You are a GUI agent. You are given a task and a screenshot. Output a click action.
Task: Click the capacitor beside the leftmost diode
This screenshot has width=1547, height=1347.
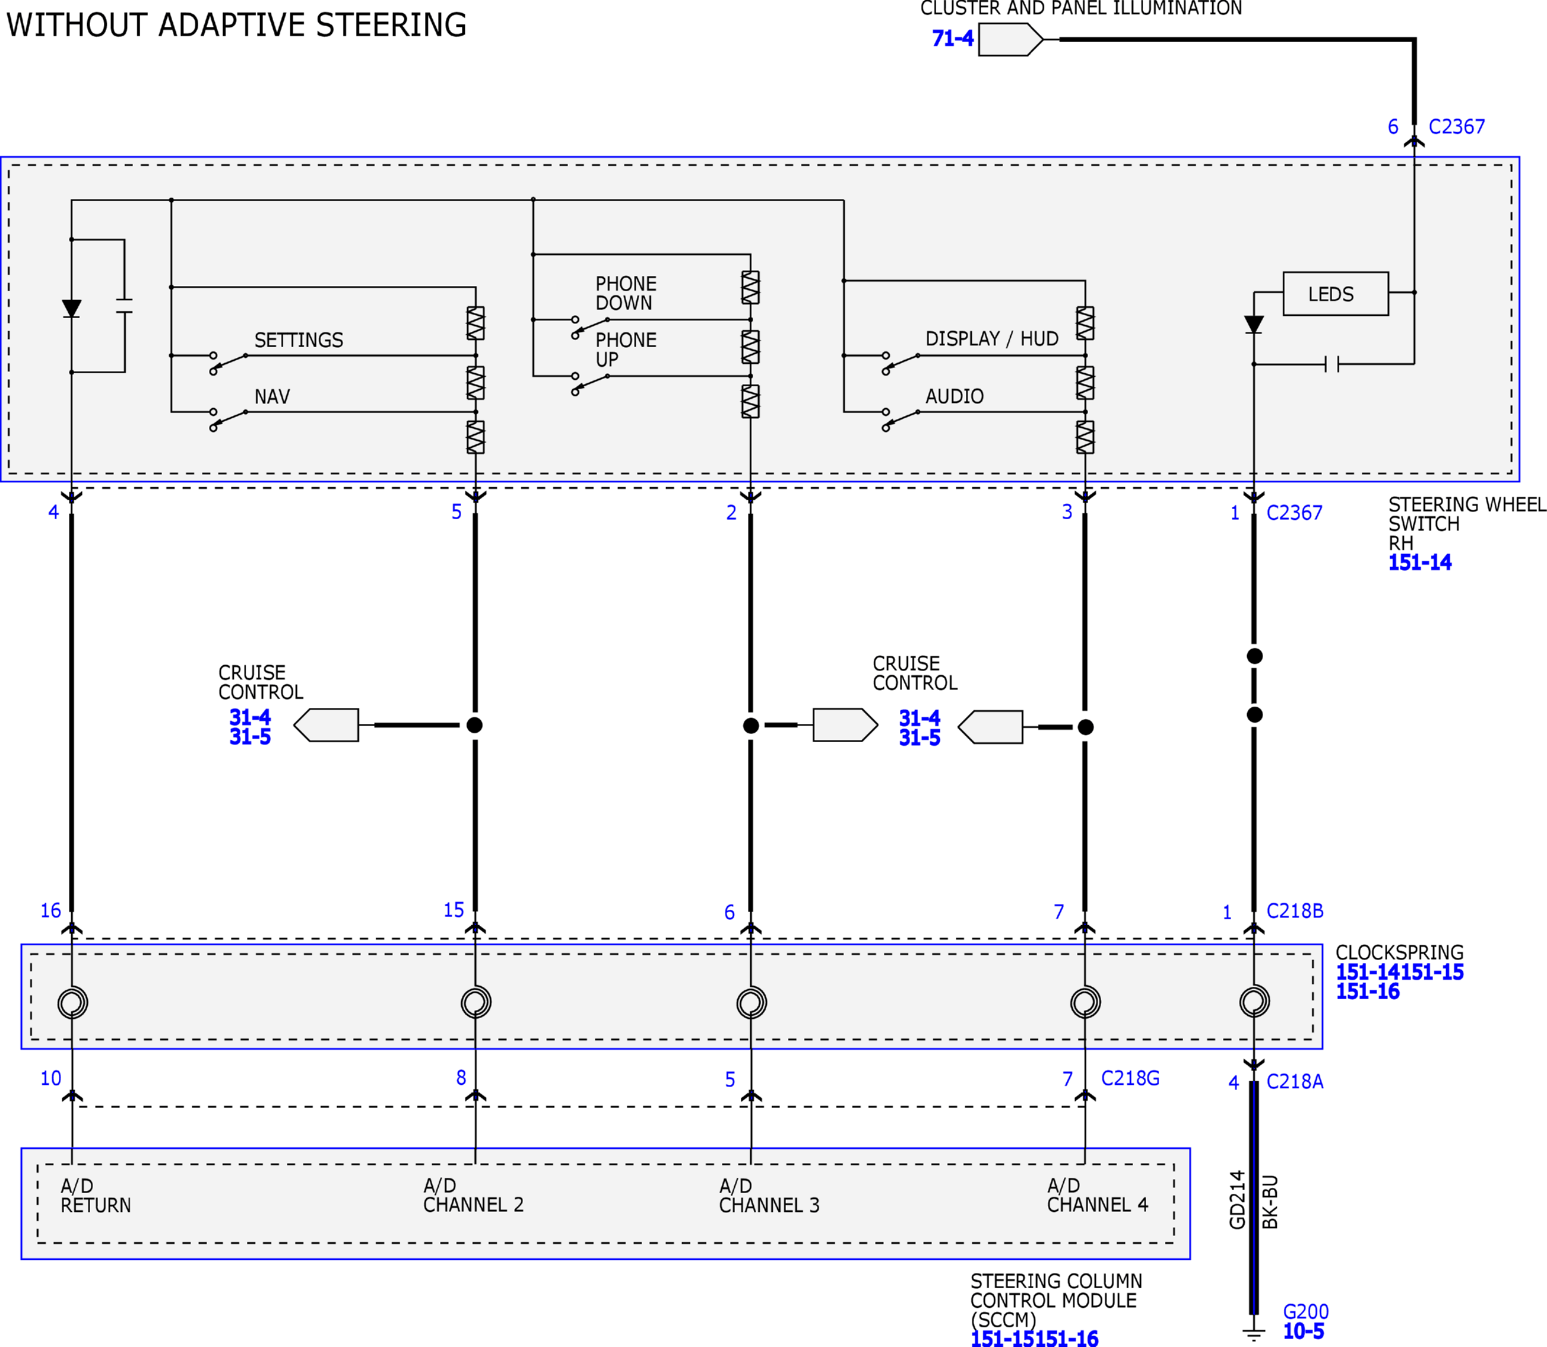pyautogui.click(x=125, y=305)
